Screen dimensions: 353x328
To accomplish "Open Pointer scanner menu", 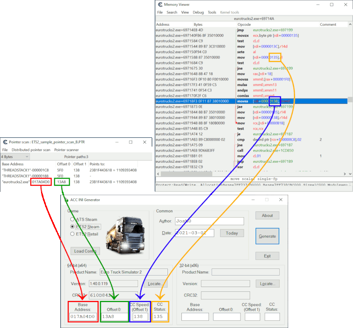I will (66, 150).
